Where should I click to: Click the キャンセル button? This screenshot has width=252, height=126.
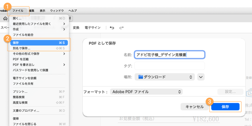[x=195, y=107]
